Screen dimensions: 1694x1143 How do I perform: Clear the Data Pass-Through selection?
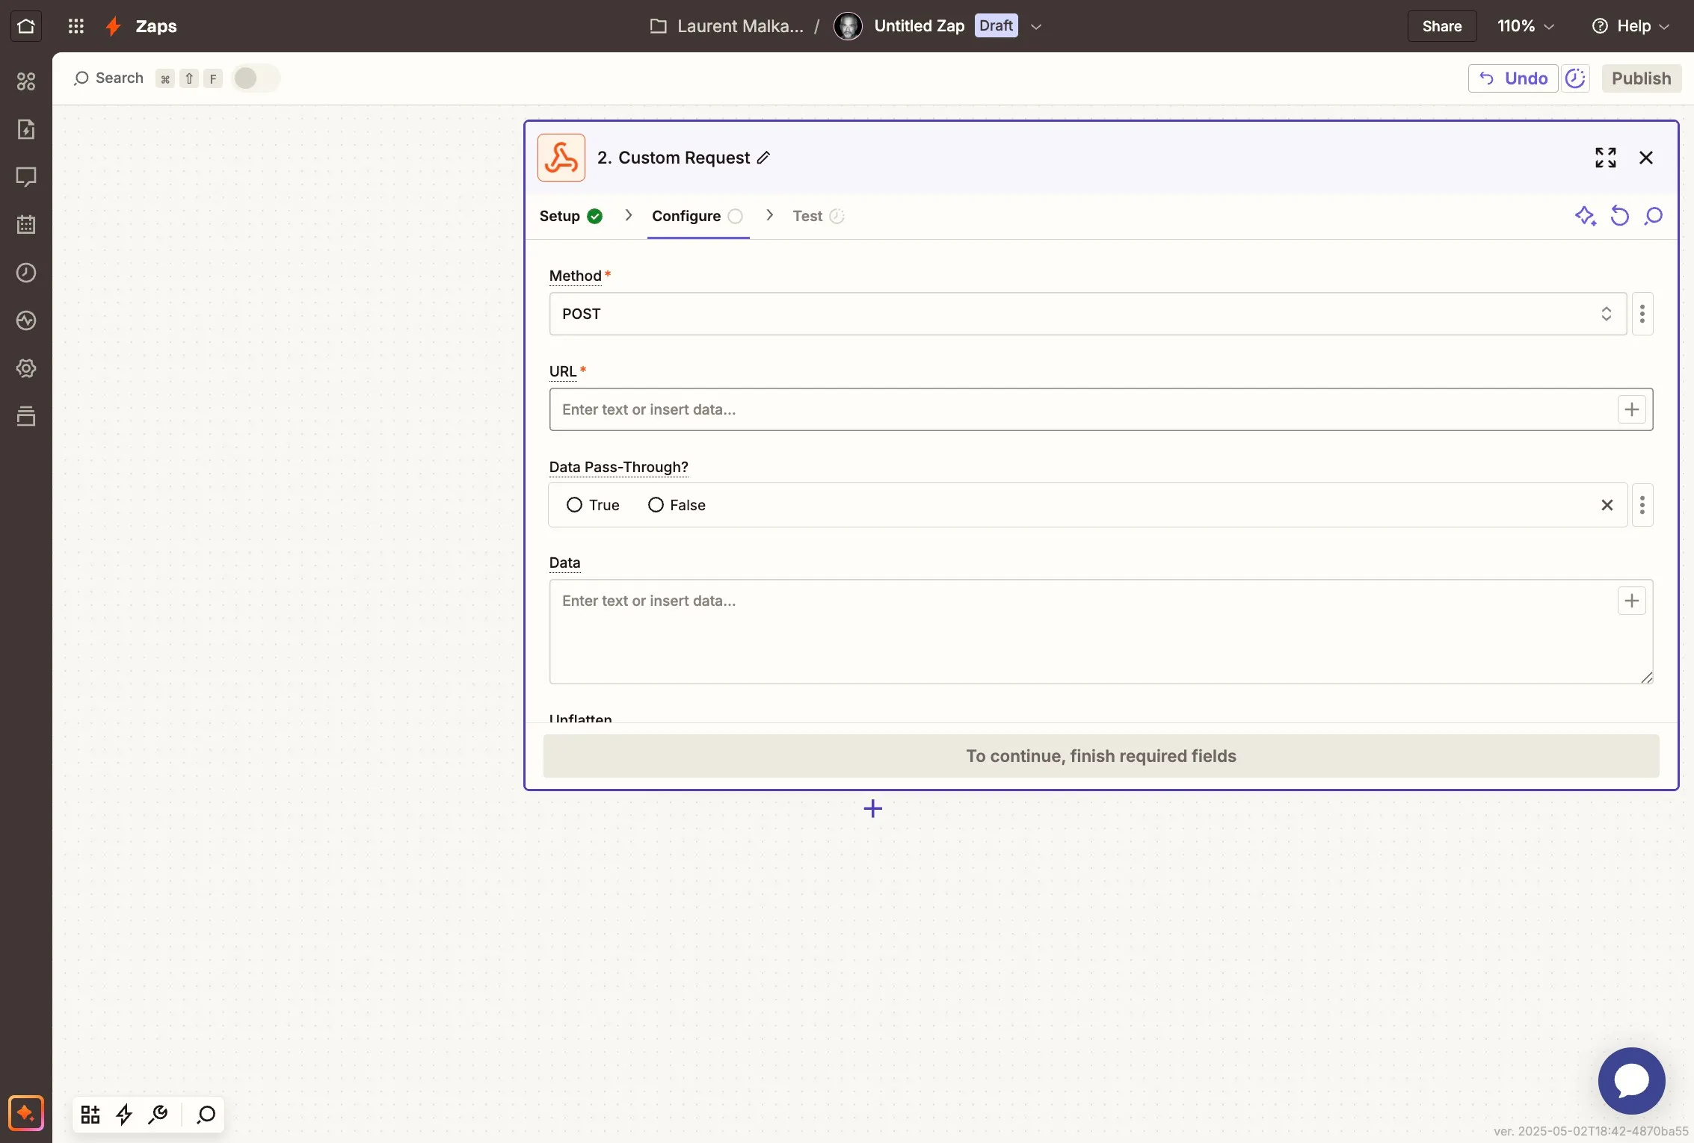click(1607, 505)
